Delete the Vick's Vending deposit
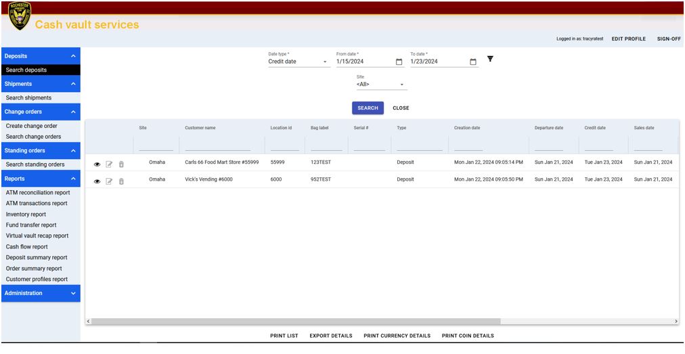Image resolution: width=685 pixels, height=354 pixels. pyautogui.click(x=121, y=181)
